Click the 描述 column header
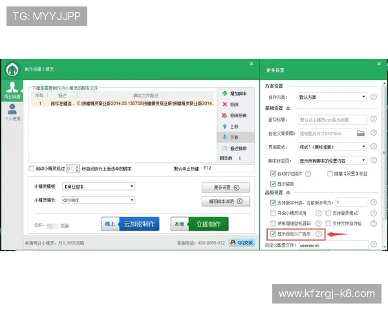Screen dimensions: 388x310 [x=62, y=96]
